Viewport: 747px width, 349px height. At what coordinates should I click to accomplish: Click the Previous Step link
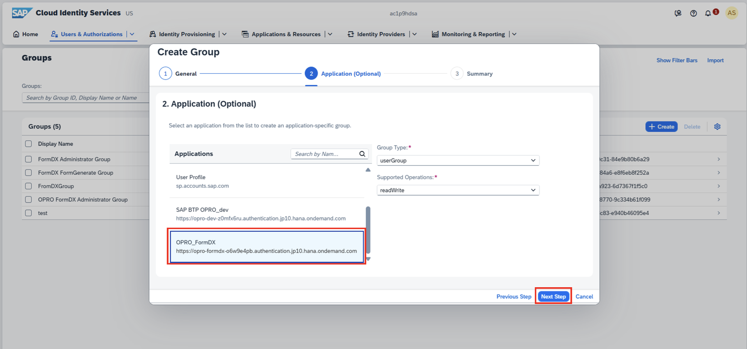click(513, 296)
